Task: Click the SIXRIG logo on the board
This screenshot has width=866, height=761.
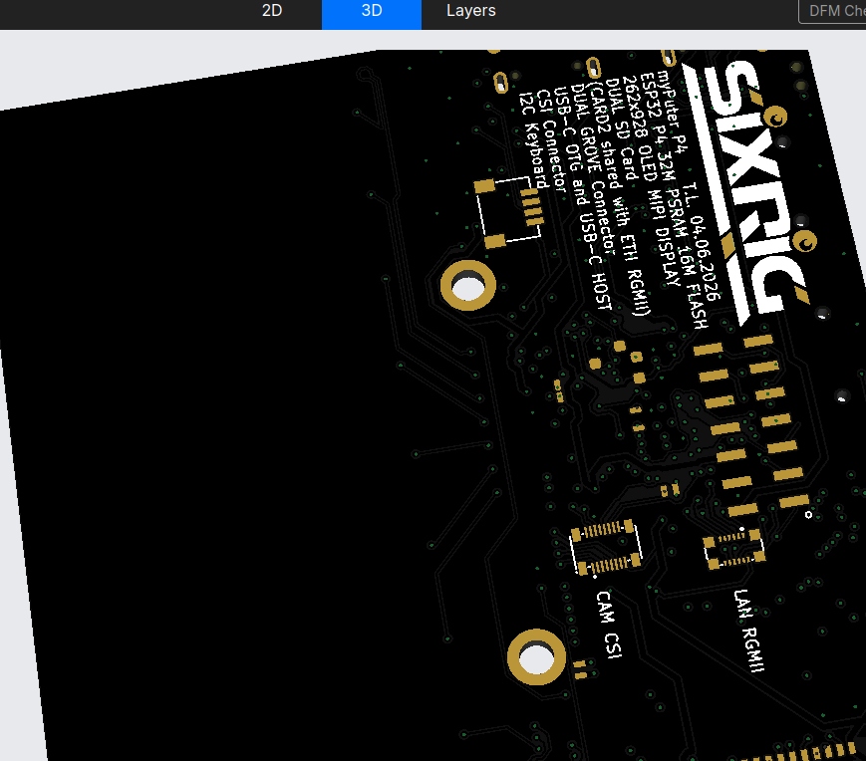Action: pos(748,190)
